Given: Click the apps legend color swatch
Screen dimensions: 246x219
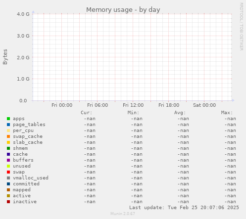Looking at the screenshot, I should 8,119.
